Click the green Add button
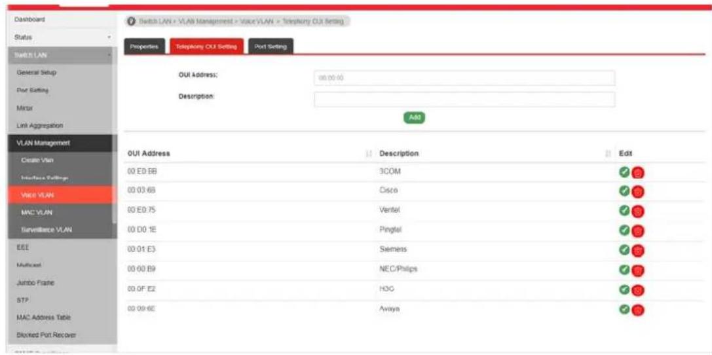 [414, 118]
